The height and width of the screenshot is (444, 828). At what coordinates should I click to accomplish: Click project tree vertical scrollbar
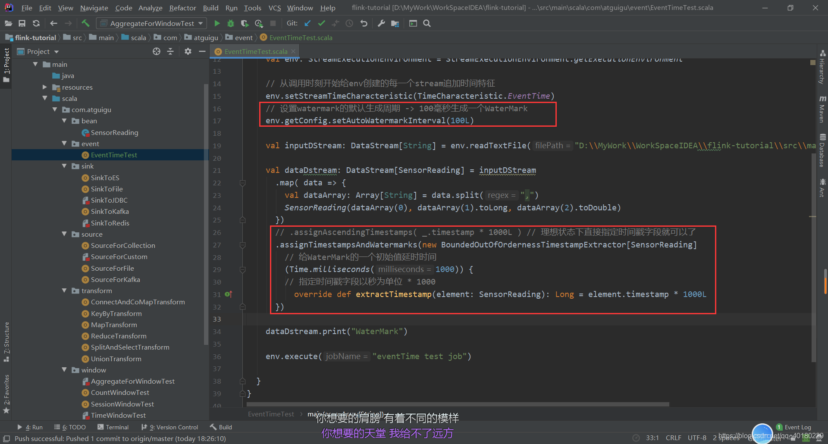click(206, 214)
